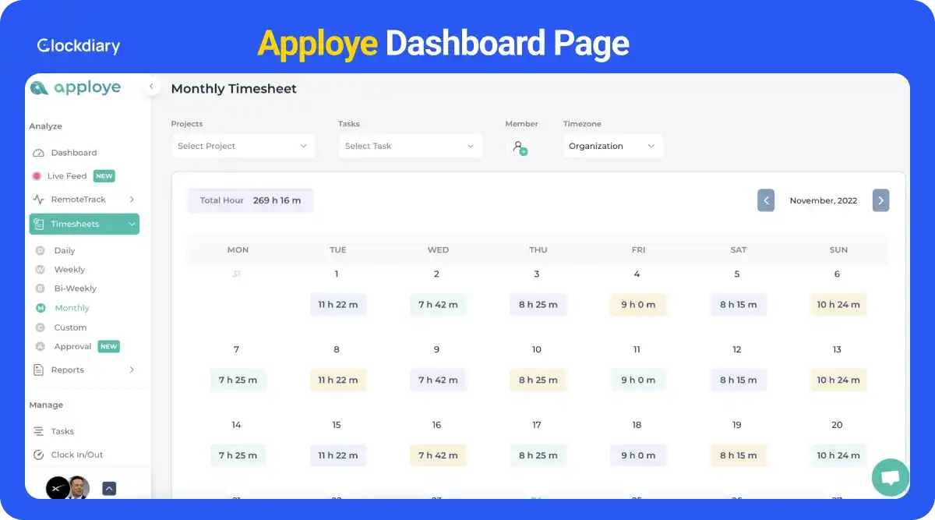The image size is (935, 520).
Task: Open the 8 h 15 m entry on day 12
Action: (739, 380)
